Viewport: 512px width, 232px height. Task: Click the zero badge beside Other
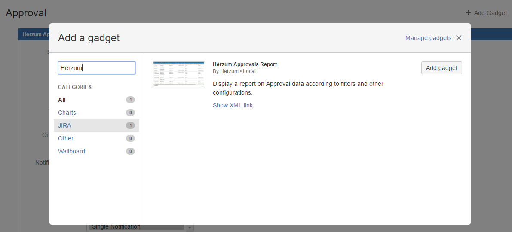130,138
